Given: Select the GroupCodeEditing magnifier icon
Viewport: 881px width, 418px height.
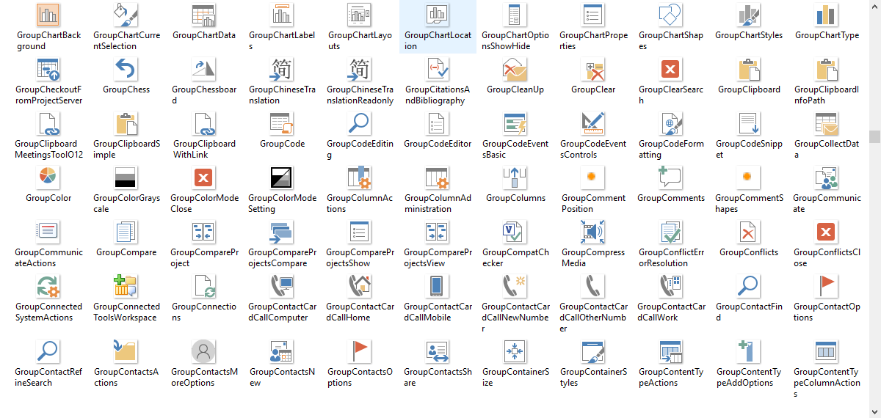Looking at the screenshot, I should pyautogui.click(x=360, y=124).
